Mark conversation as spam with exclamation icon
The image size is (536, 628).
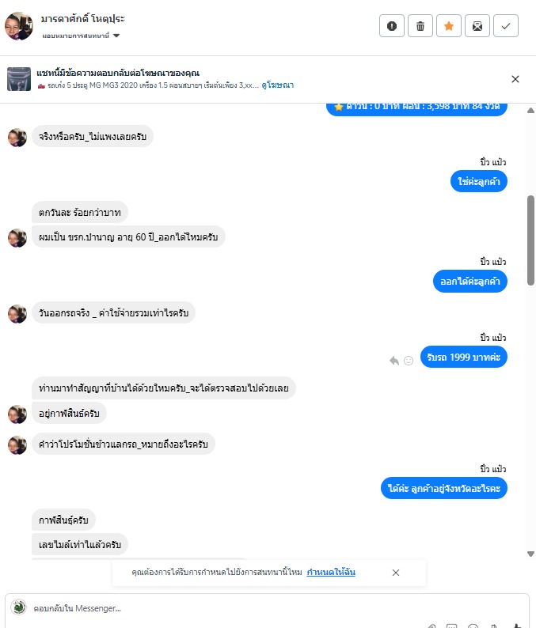pos(392,26)
